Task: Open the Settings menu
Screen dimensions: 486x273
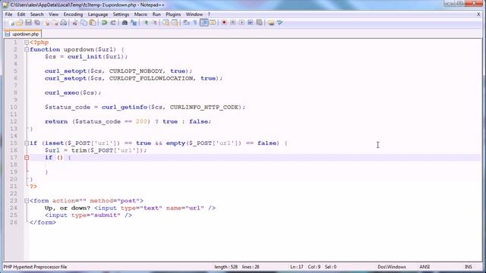Action: pyautogui.click(x=121, y=14)
